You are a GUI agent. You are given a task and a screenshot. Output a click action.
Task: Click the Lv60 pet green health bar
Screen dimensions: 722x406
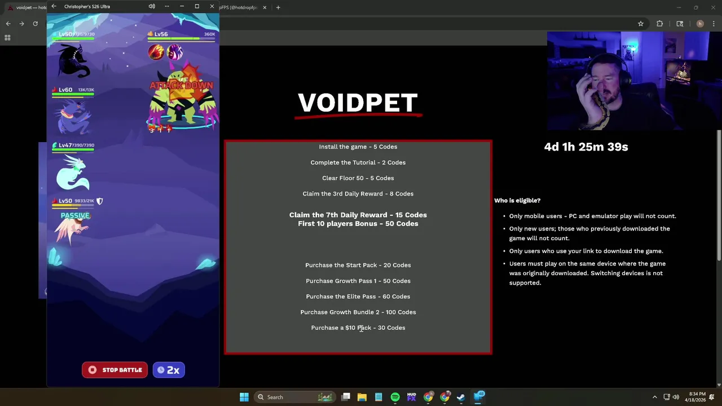[73, 95]
